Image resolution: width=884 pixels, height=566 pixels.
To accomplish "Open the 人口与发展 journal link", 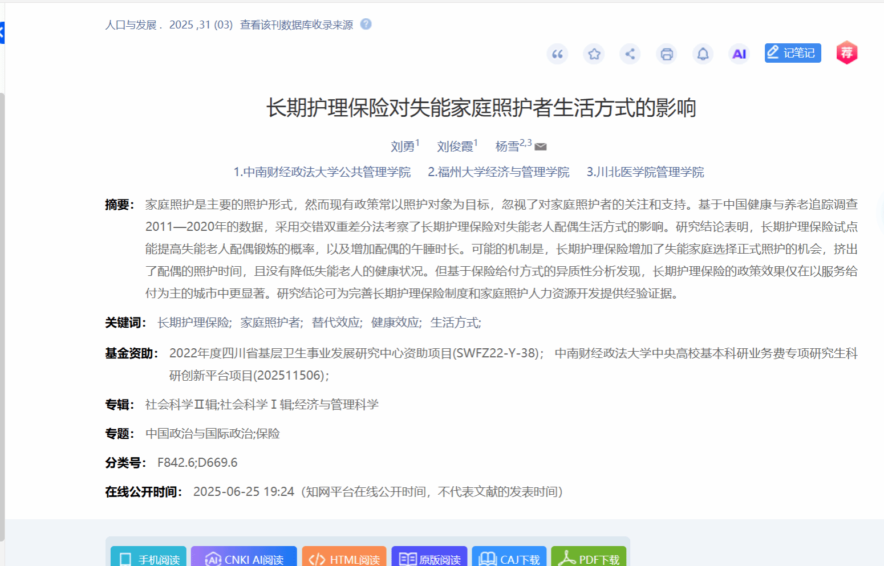I will (131, 25).
